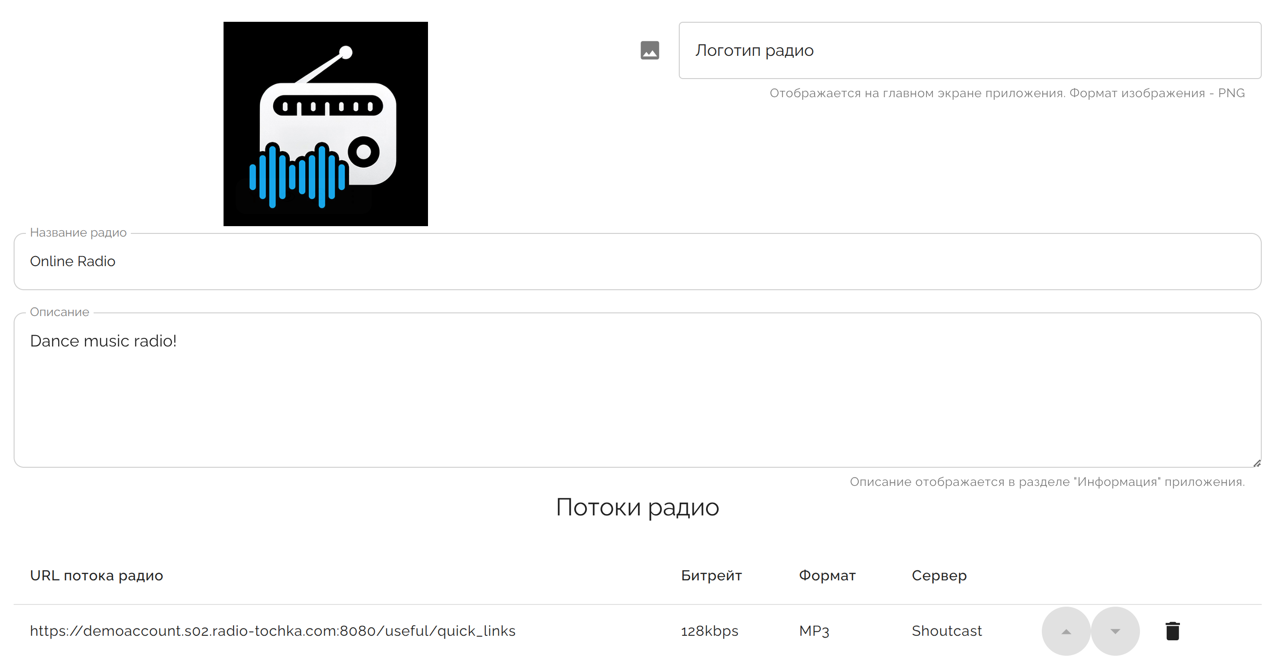Image resolution: width=1279 pixels, height=663 pixels.
Task: Click inside the Описание text area
Action: coord(637,392)
